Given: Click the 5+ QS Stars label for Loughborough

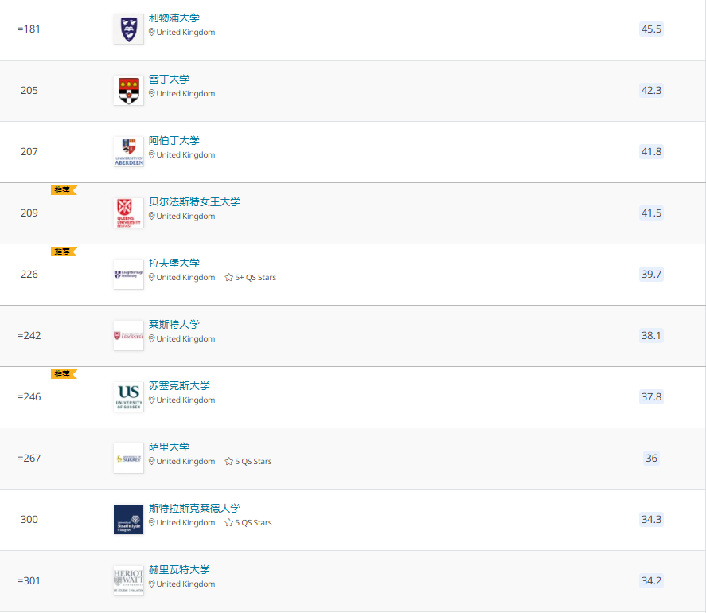Looking at the screenshot, I should (x=251, y=278).
